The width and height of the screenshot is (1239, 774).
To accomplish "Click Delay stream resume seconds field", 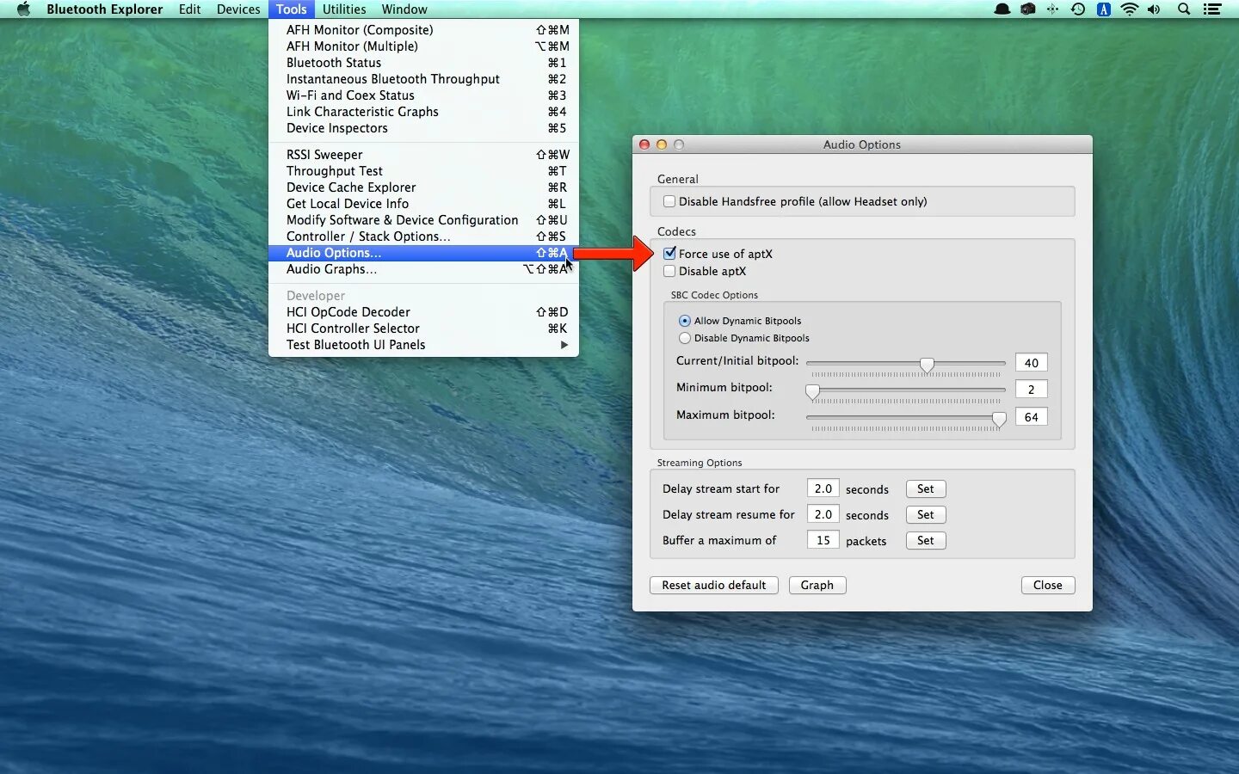I will point(823,514).
